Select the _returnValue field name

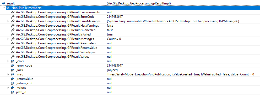25,79
